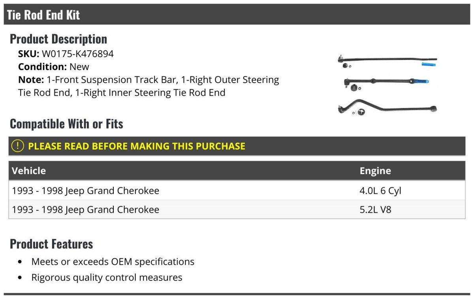Click the PLEASE READ BEFORE MAKING THIS PURCHASE banner
The width and height of the screenshot is (474, 299).
(x=137, y=146)
